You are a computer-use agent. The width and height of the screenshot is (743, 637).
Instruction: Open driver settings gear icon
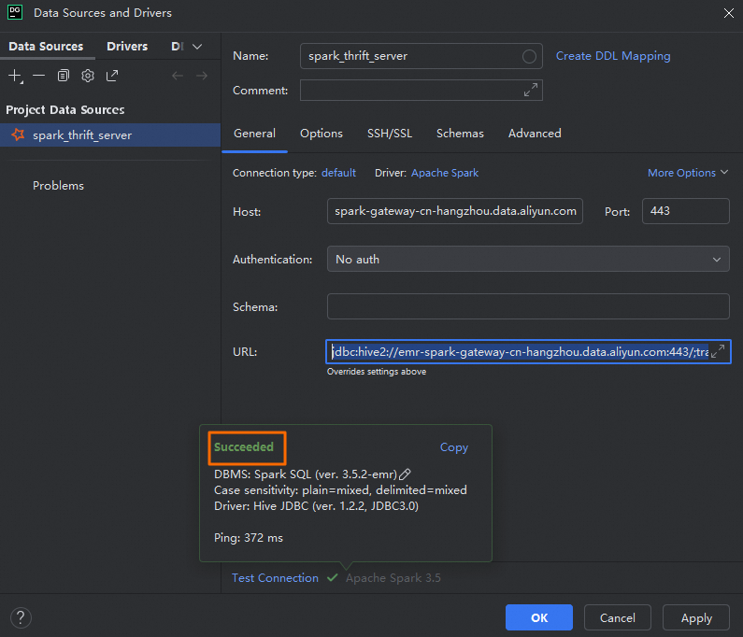(x=88, y=76)
